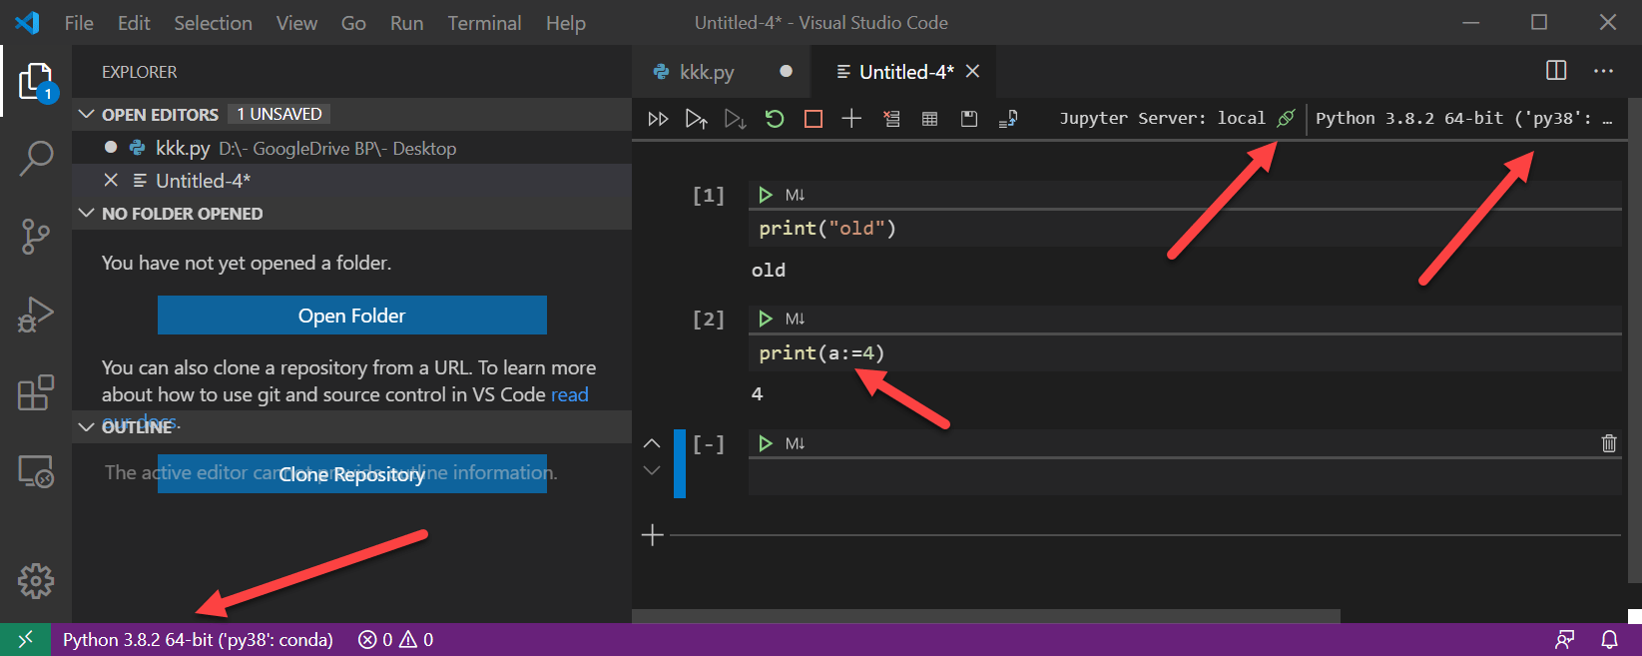Click the notebook horizontal scrollbar
The image size is (1642, 656).
pyautogui.click(x=986, y=616)
